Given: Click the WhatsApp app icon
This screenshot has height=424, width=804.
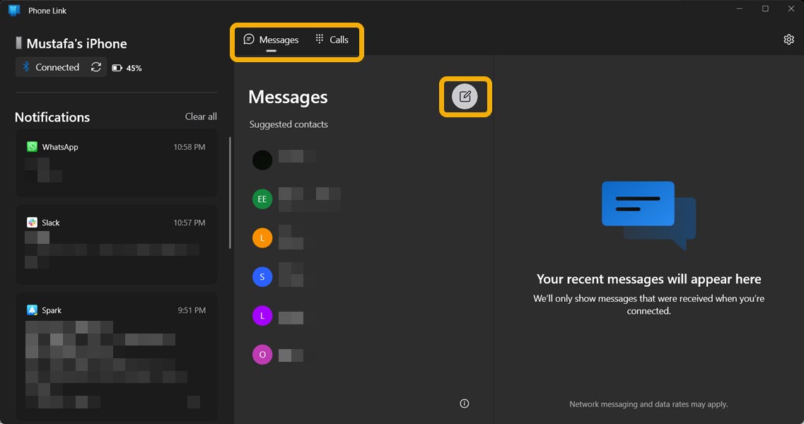Looking at the screenshot, I should 32,146.
